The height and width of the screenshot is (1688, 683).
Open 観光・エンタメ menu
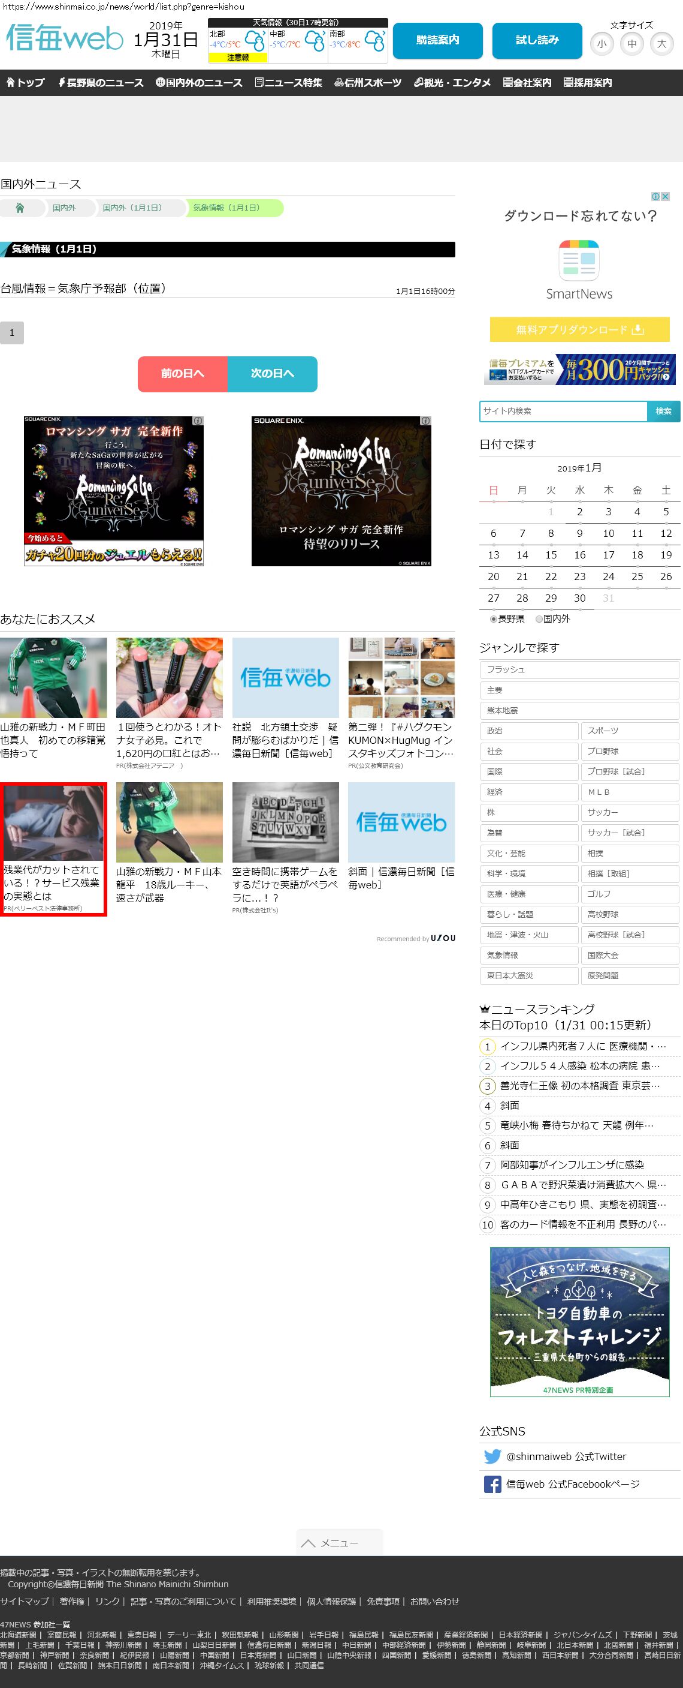(x=452, y=83)
